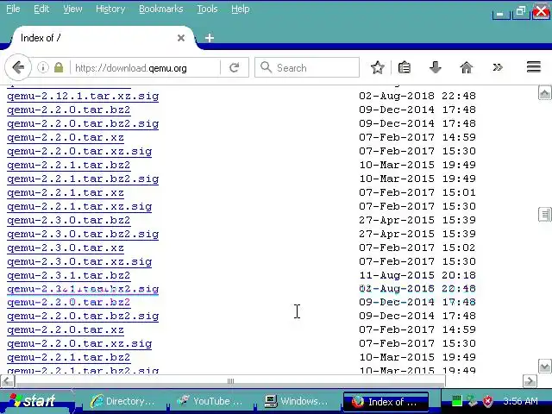The image size is (552, 414).
Task: Close the Index of / tab
Action: pos(181,38)
